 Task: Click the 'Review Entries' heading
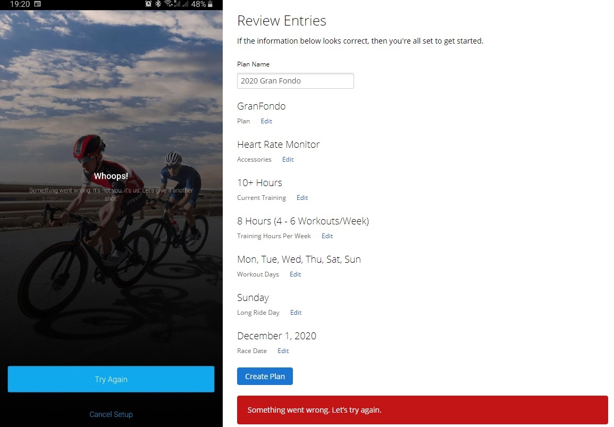click(282, 21)
